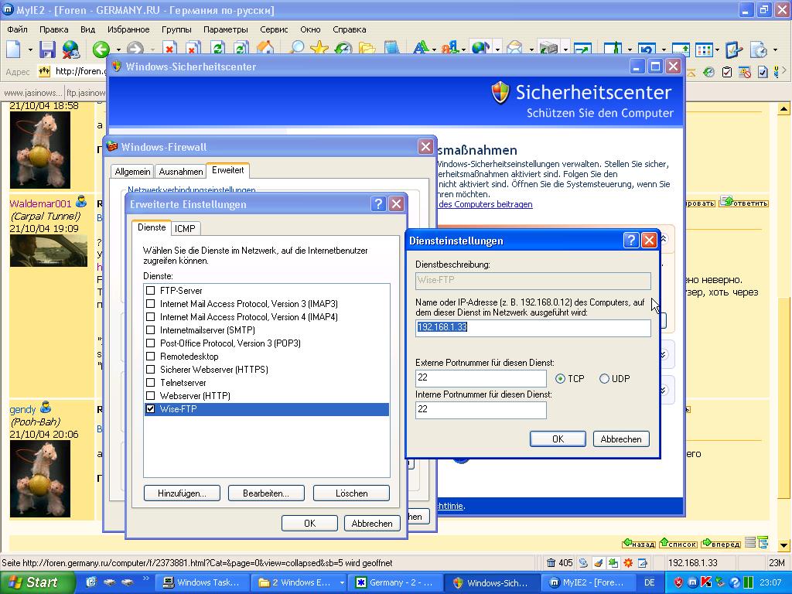Open dropdown arrow next to 'ab' encoding icon
The height and width of the screenshot is (594, 792).
pyautogui.click(x=463, y=49)
